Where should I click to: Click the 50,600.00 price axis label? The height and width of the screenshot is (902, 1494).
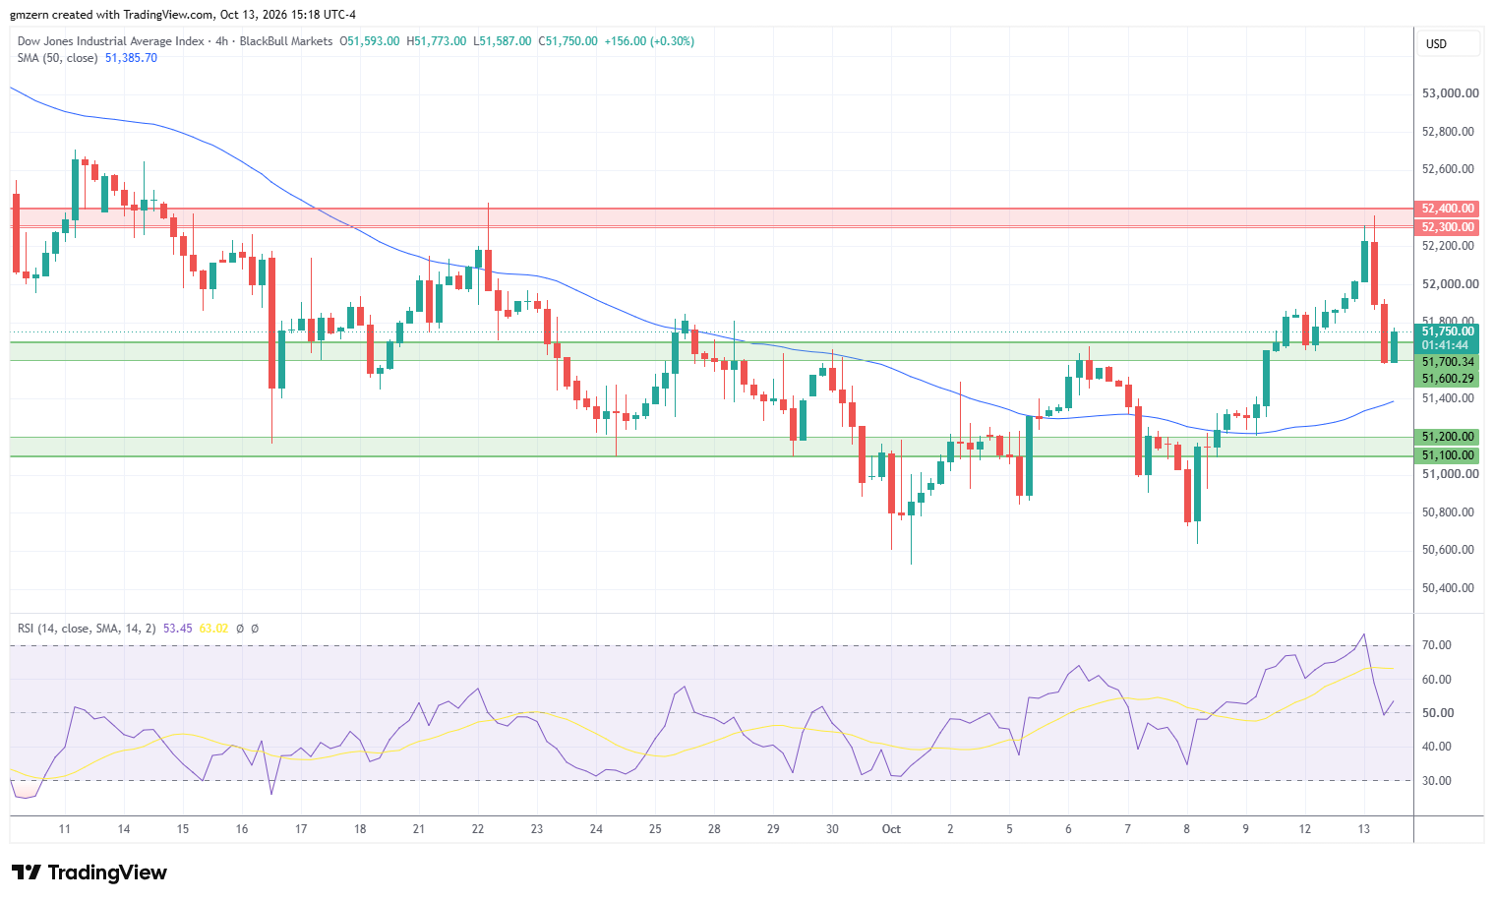coord(1449,550)
